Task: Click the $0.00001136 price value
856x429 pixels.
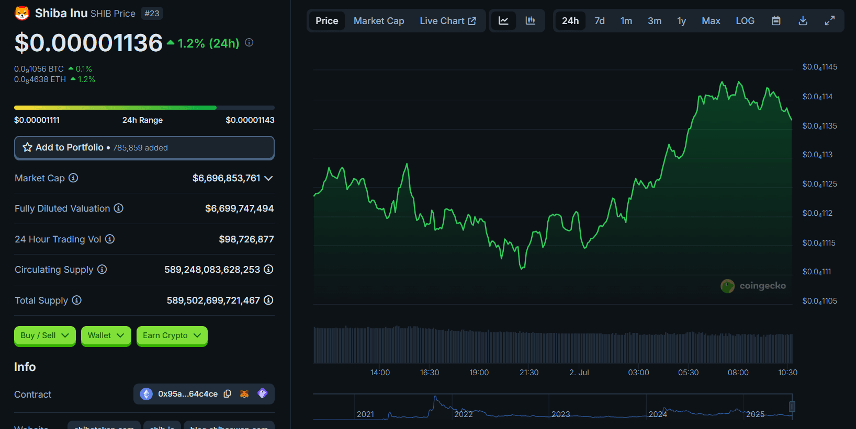Action: tap(88, 43)
